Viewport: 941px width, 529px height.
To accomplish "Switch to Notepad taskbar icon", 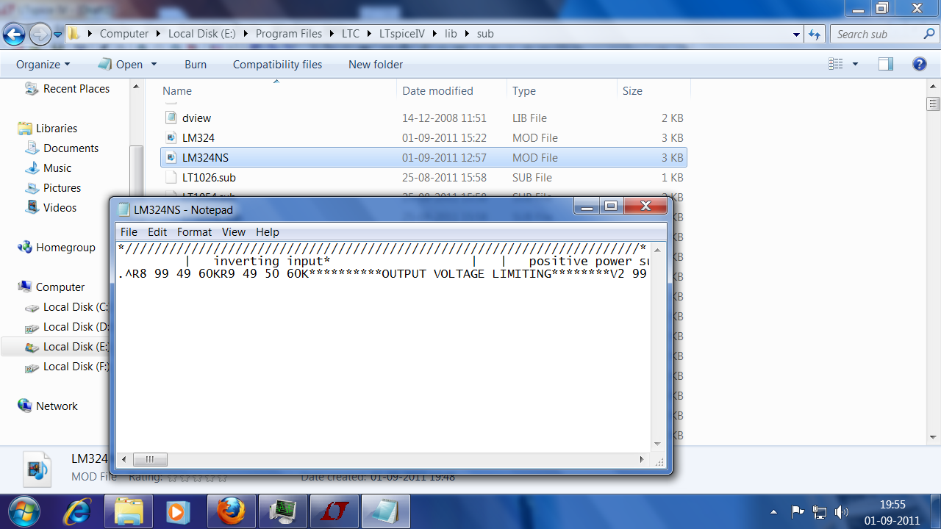I will pos(385,511).
